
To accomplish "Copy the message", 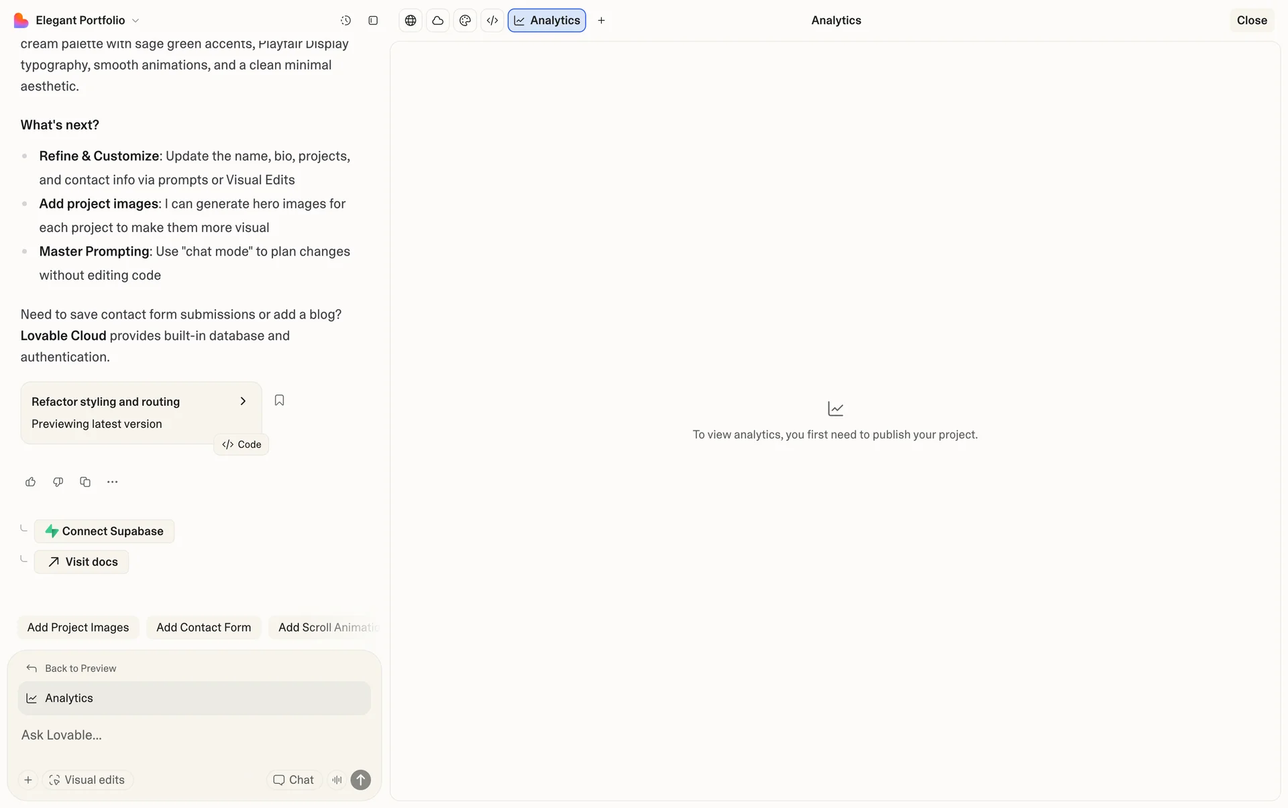I will tap(85, 482).
